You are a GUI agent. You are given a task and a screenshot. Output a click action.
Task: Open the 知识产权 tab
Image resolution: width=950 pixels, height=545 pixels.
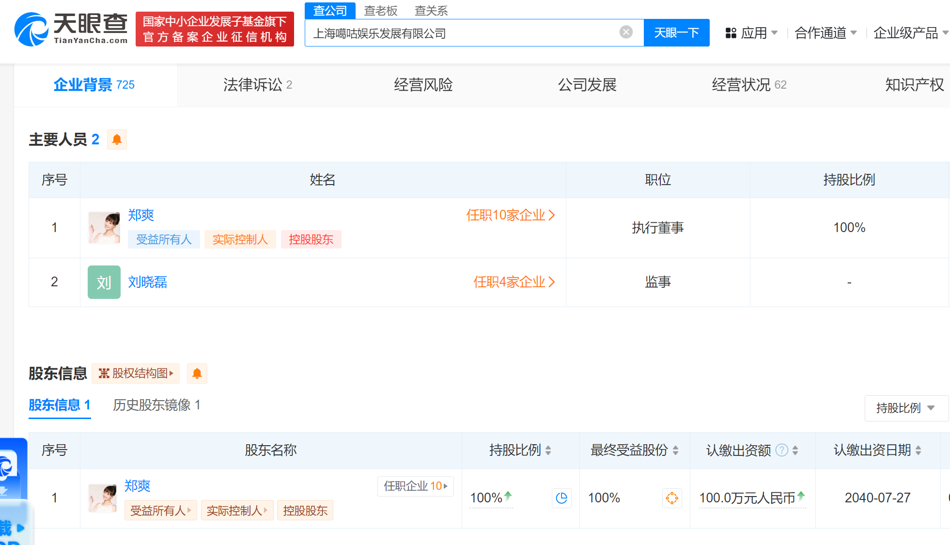point(914,85)
